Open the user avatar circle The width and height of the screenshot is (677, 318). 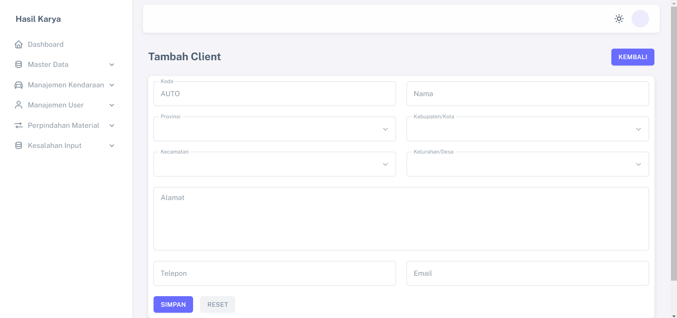pos(640,19)
